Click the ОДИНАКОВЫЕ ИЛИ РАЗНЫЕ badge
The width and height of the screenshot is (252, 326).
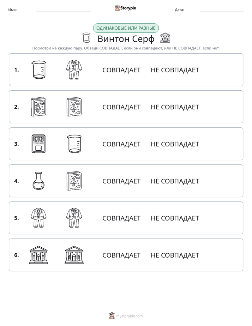tap(126, 28)
